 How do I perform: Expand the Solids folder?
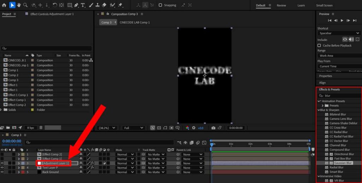tap(1, 110)
